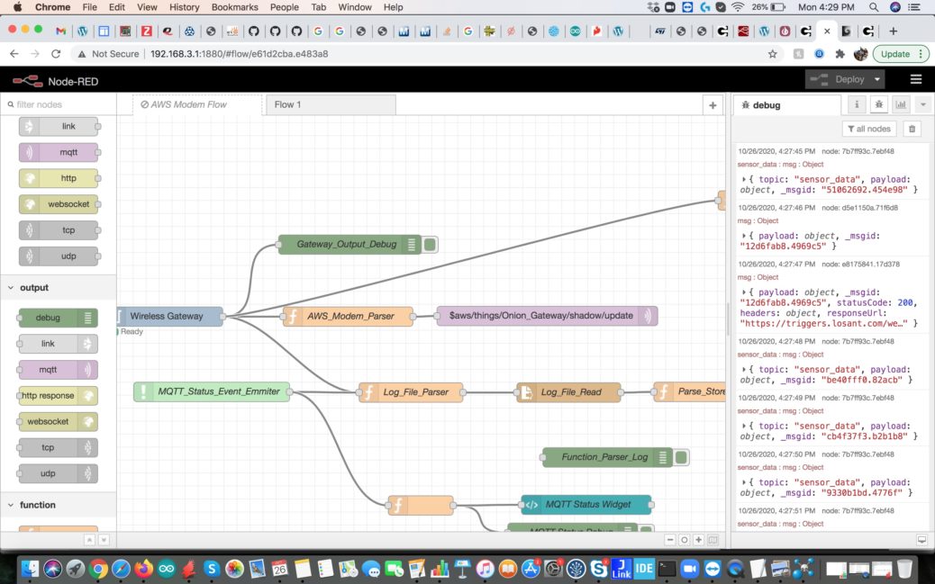Open debug messages in new window icon
Screen dimensions: 935x584
[921, 540]
